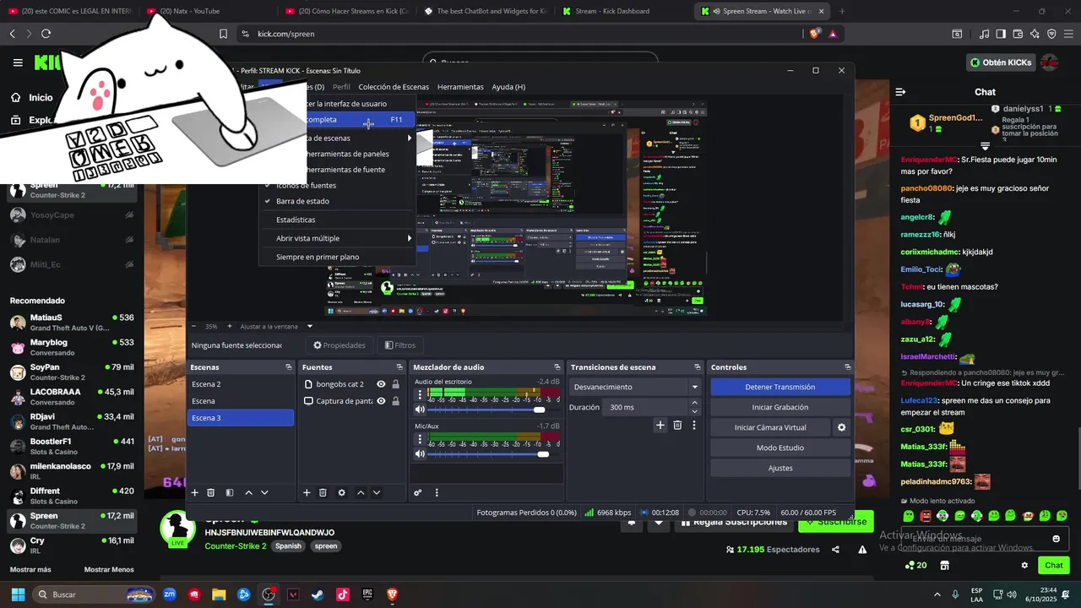Mute Audio del escritorio speaker
Screen dimensions: 1081x608
click(x=420, y=410)
